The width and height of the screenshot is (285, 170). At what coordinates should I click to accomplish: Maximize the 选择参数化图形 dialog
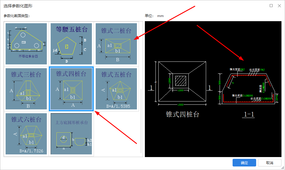(x=271, y=6)
